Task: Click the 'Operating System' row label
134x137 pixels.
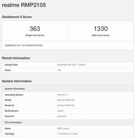Action: pos(14,95)
